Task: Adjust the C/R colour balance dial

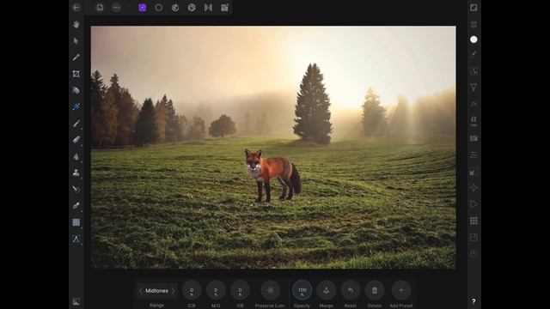Action: [192, 290]
